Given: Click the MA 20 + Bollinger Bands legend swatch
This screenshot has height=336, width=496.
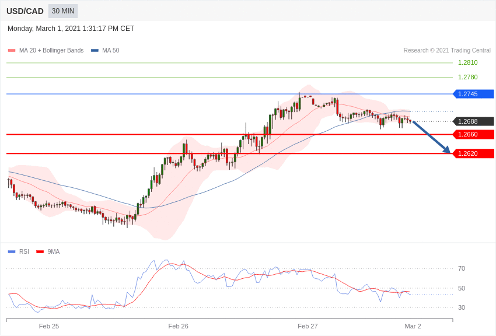Looking at the screenshot, I should pyautogui.click(x=12, y=51).
